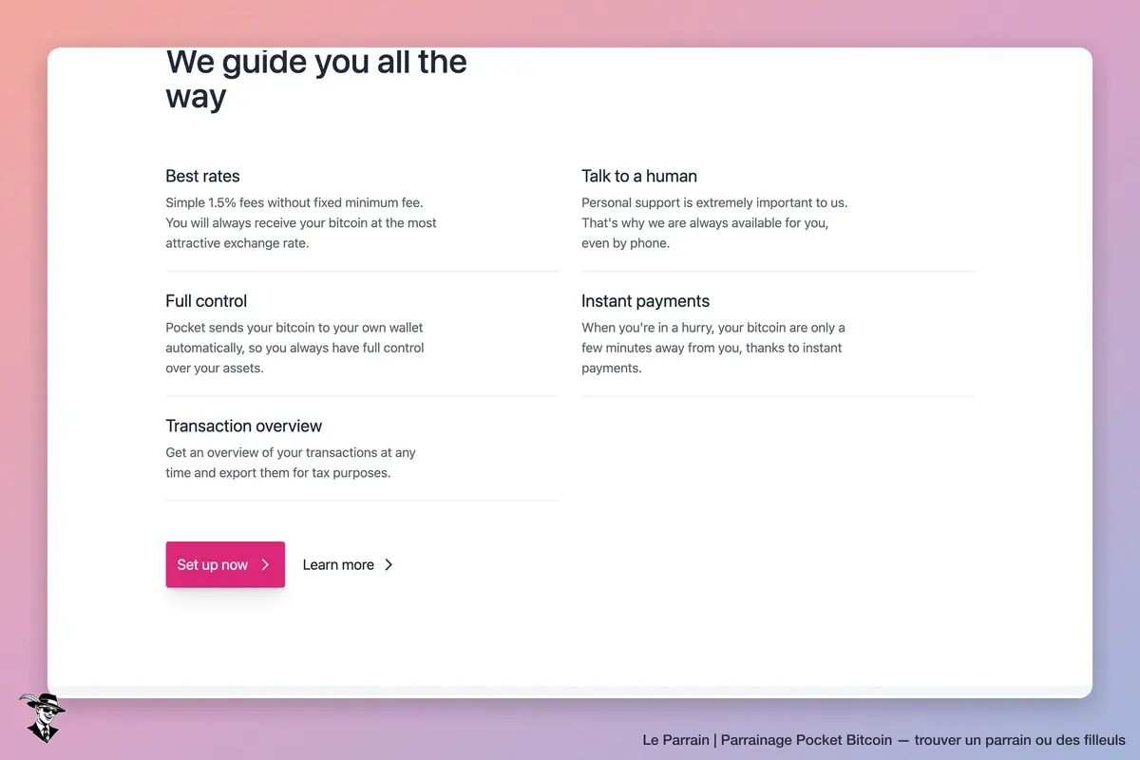Click the chevron beside Learn more
This screenshot has height=760, width=1140.
click(388, 564)
